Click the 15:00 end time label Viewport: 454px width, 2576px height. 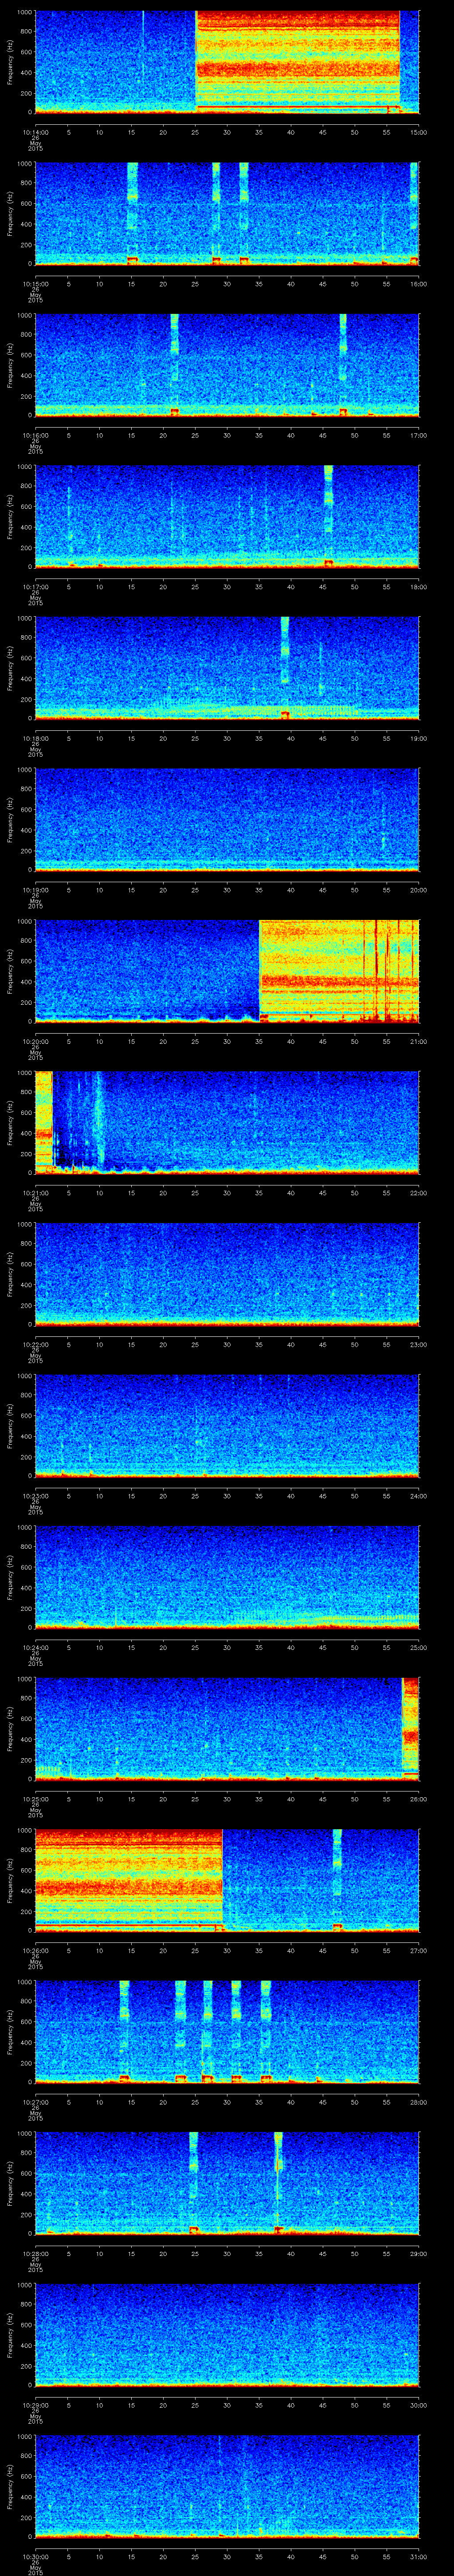point(418,132)
